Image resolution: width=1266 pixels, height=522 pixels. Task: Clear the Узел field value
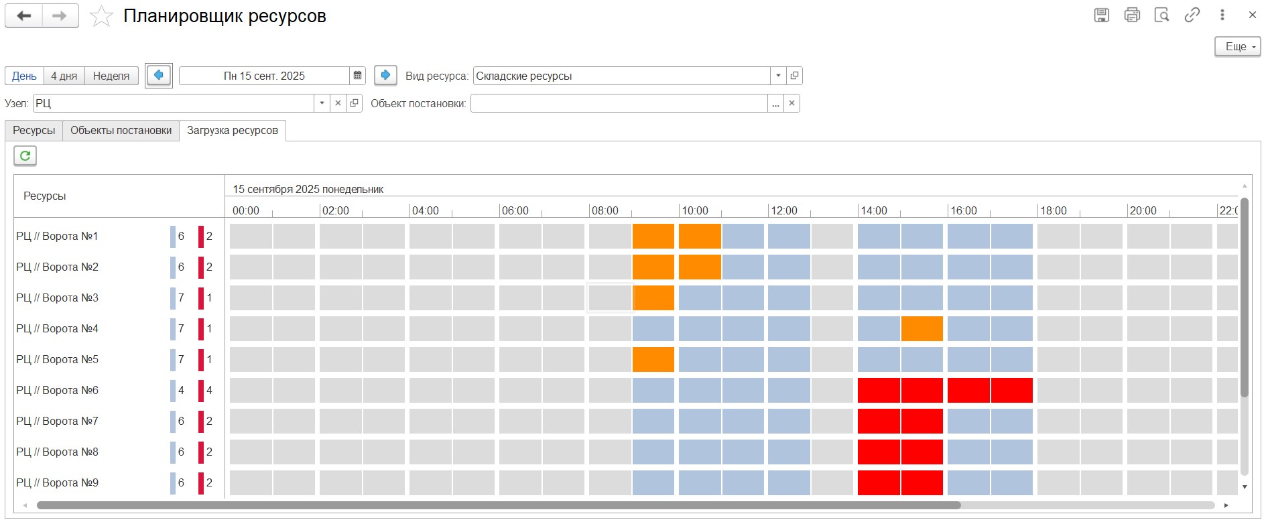pos(338,103)
